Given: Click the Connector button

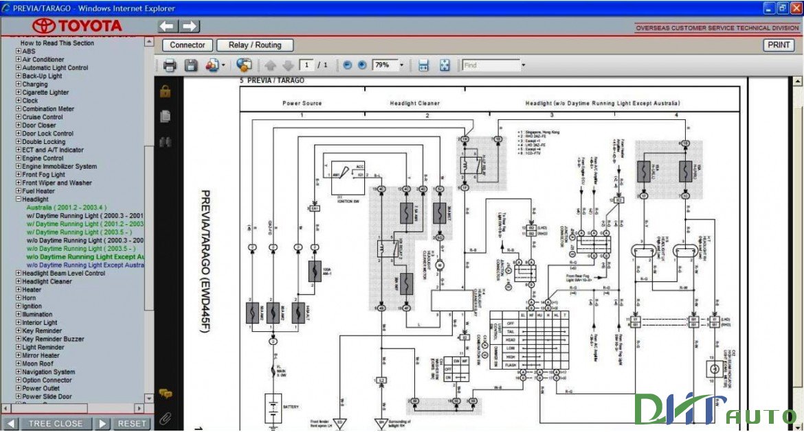Looking at the screenshot, I should [187, 45].
